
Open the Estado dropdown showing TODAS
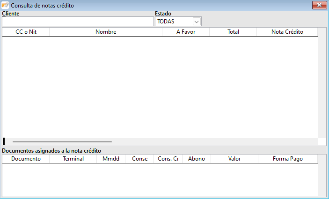pyautogui.click(x=174, y=22)
